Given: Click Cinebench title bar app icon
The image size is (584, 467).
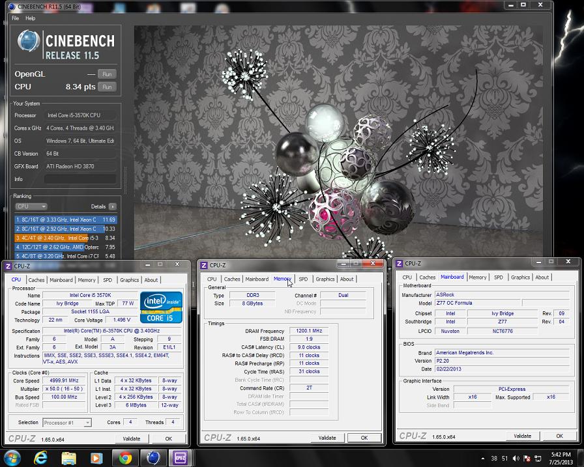Looking at the screenshot, I should pos(12,7).
